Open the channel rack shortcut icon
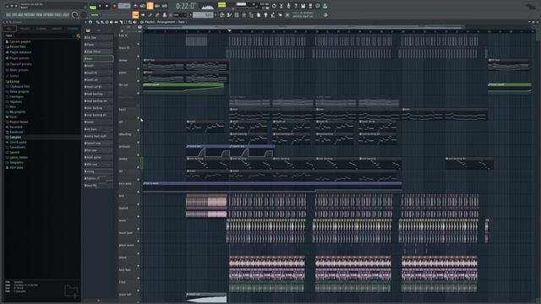The image size is (541, 304). [237, 15]
